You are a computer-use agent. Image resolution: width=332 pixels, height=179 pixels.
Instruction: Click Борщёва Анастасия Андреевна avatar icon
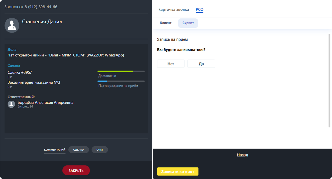pos(11,104)
